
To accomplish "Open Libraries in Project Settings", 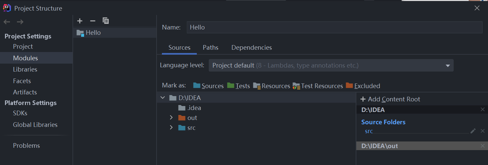I will [x=25, y=69].
